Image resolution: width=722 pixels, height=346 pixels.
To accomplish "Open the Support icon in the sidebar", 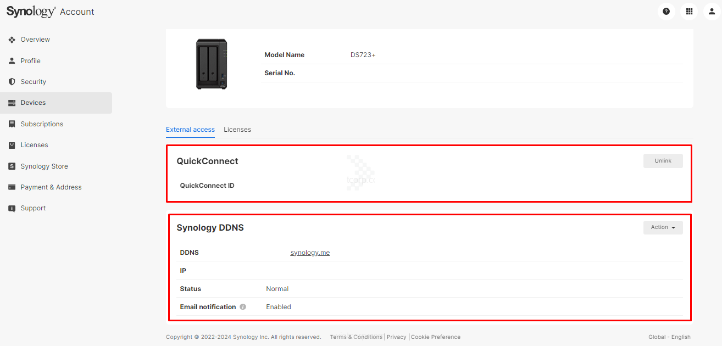I will (x=12, y=208).
